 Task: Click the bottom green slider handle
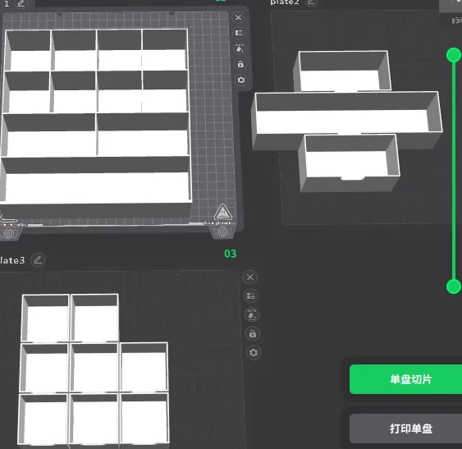454,286
